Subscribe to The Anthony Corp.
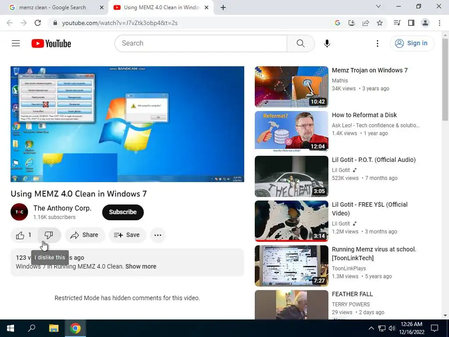This screenshot has height=337, width=449. tap(123, 212)
